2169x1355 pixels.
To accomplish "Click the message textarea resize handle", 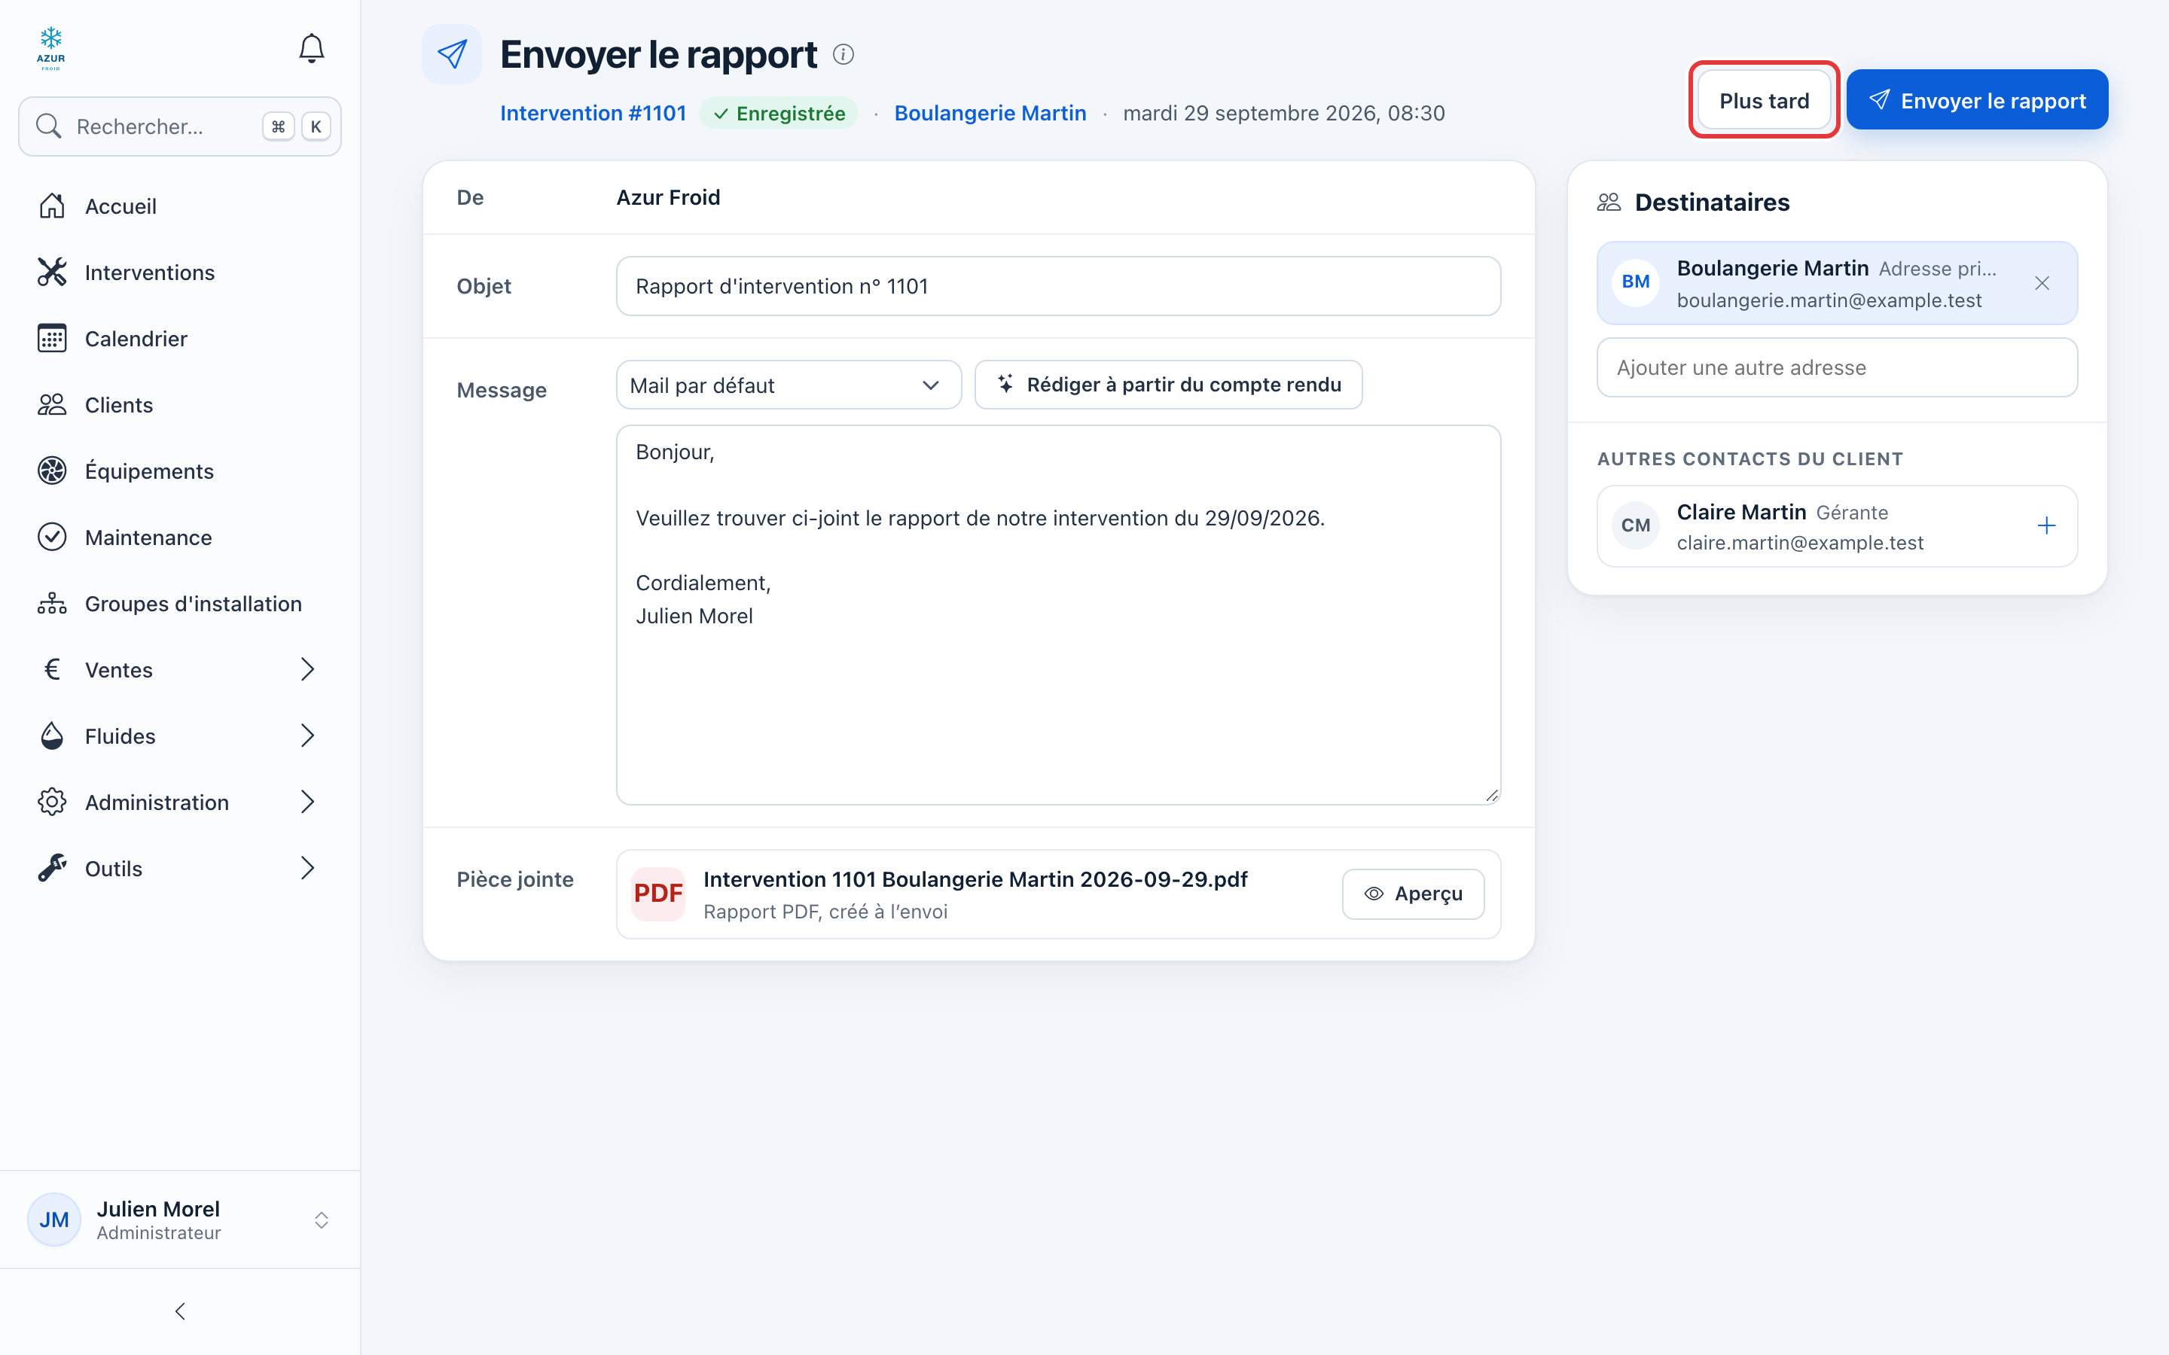I will click(x=1491, y=796).
